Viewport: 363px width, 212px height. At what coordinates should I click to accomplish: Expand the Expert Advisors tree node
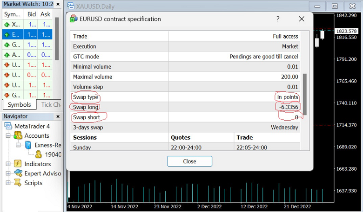tap(8, 173)
